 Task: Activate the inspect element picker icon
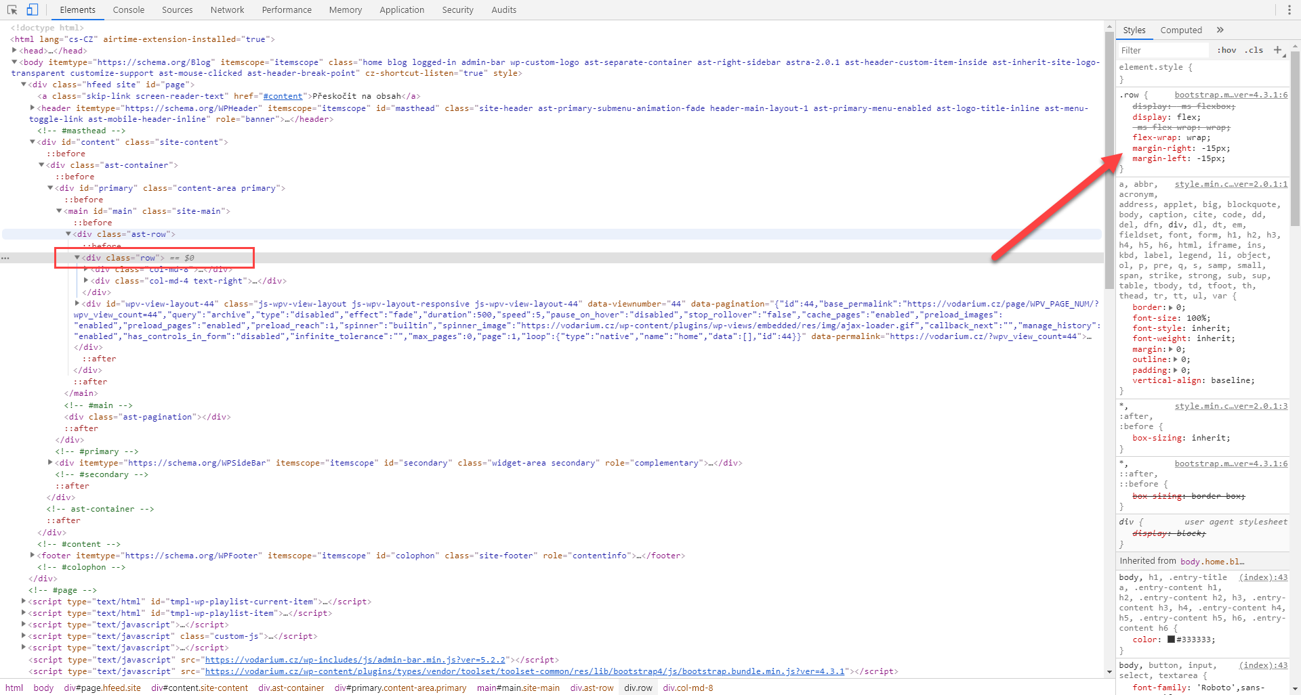12,9
